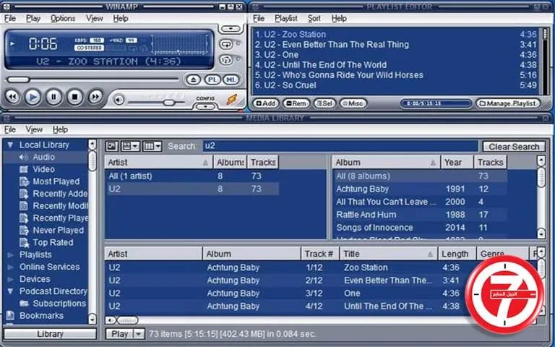Open the Bookmarks page icon
This screenshot has width=555, height=347.
[x=10, y=315]
